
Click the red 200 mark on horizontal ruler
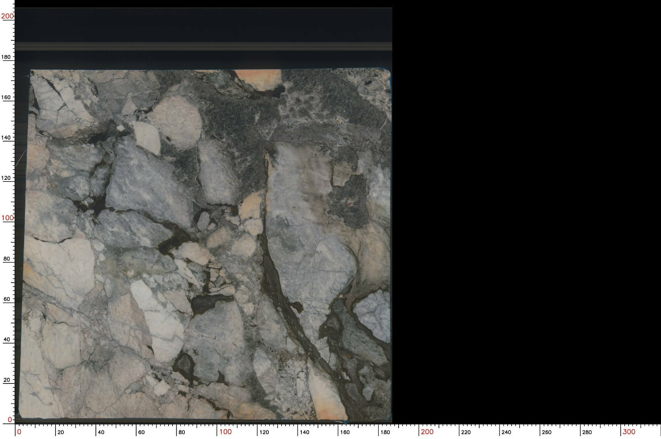427,432
